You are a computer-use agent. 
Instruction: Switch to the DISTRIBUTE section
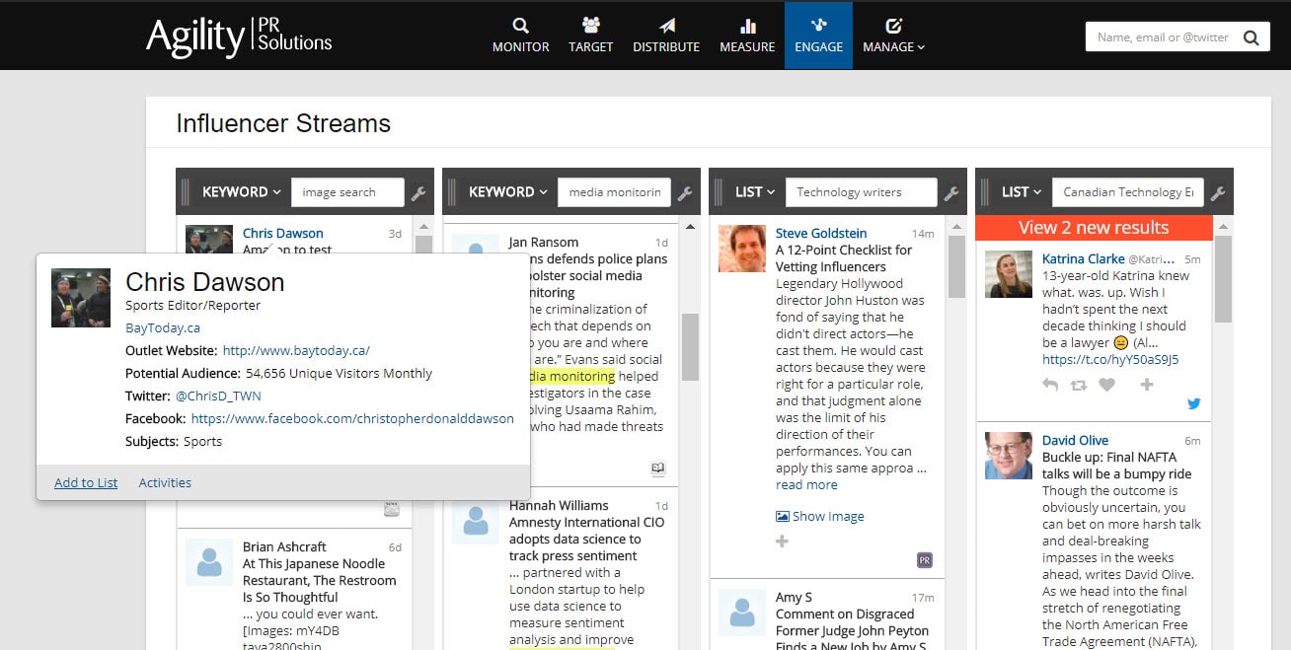point(666,36)
